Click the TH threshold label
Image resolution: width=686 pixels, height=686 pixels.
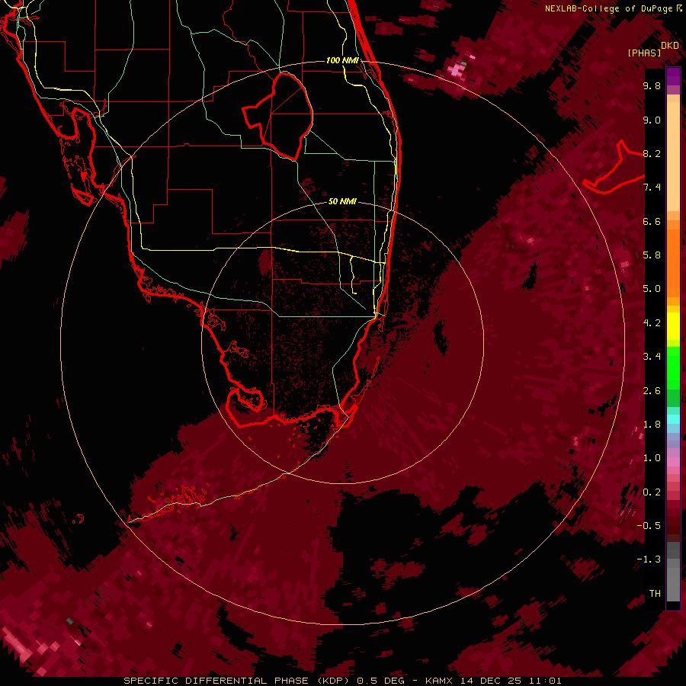click(x=655, y=593)
